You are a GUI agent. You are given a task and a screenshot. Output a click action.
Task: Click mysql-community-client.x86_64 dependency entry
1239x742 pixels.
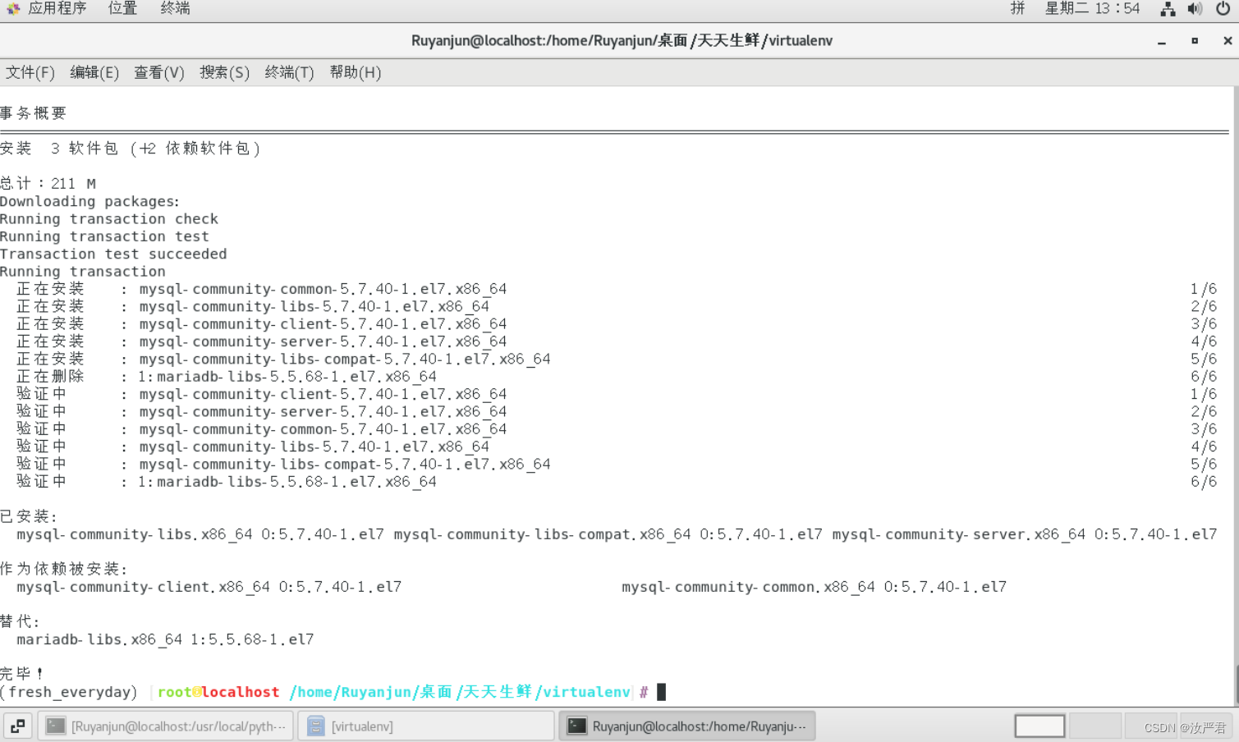coord(209,587)
